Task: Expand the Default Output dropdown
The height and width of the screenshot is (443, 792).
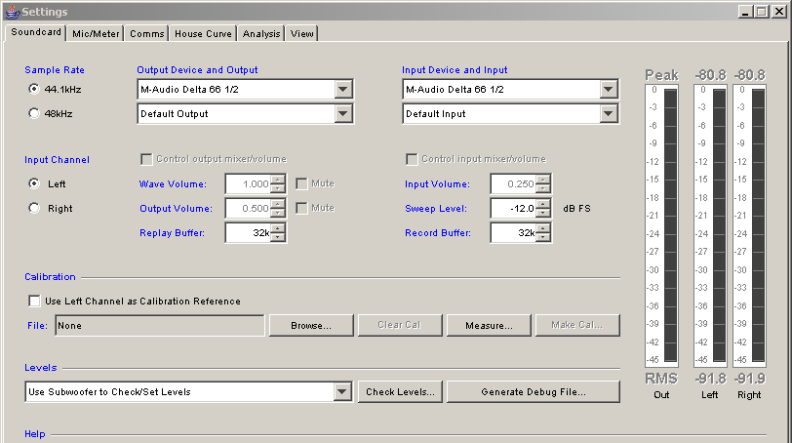Action: coord(342,114)
